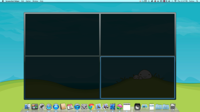200x112 pixels.
Task: Open iTunes from the dock
Action: click(x=77, y=107)
